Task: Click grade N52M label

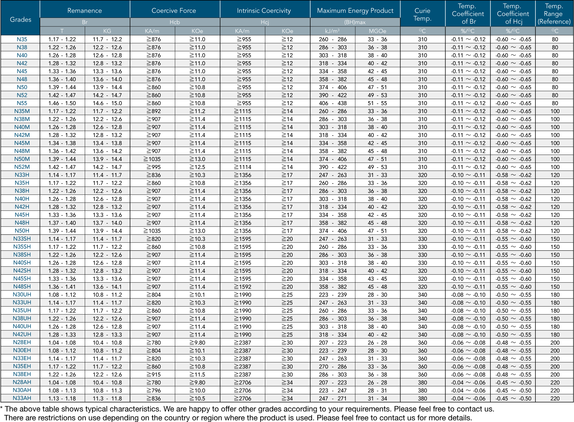Action: pyautogui.click(x=22, y=167)
